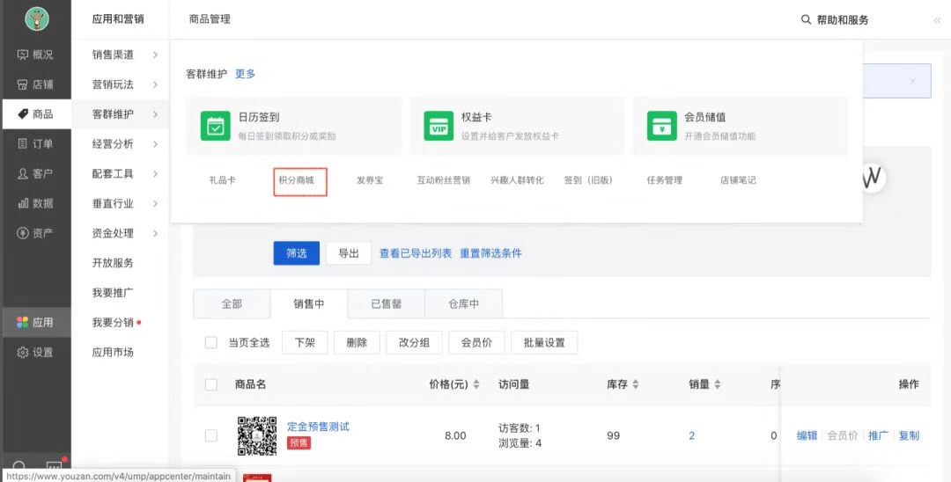Open the 概况 overview icon in sidebar
This screenshot has width=951, height=482.
[x=22, y=55]
